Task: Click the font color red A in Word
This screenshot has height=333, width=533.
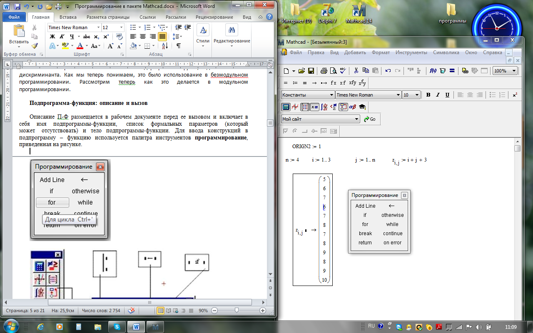Action: point(80,46)
